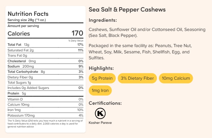Click the Highlights section heading

pyautogui.click(x=101, y=68)
